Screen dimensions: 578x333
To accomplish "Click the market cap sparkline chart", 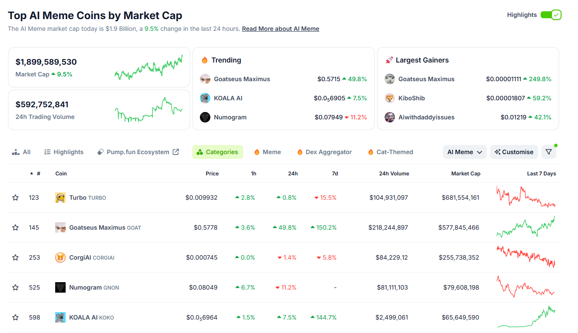I will click(x=149, y=68).
